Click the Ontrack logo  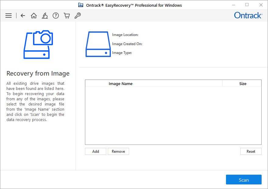point(248,15)
